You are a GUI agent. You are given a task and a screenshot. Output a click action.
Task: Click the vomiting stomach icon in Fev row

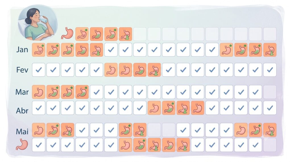154,70
